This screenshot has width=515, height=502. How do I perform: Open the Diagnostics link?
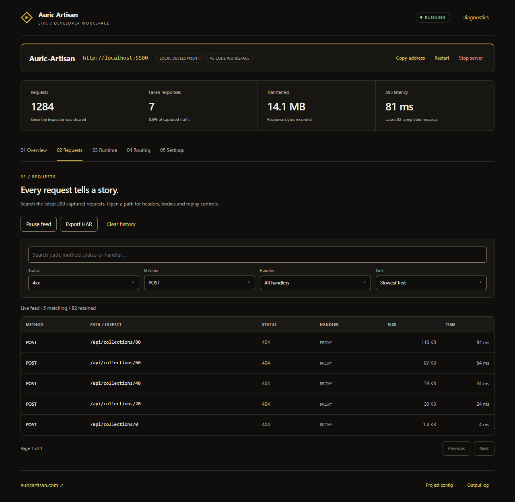pos(475,18)
